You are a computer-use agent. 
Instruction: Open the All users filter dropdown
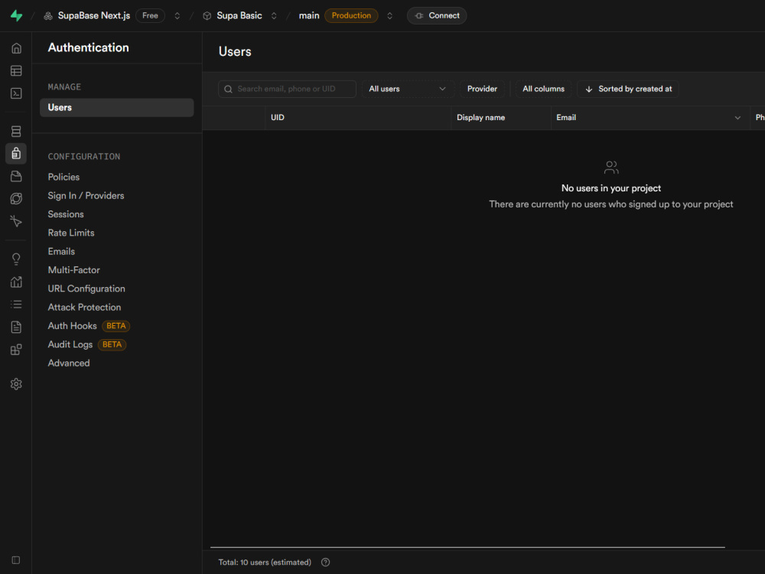[408, 89]
